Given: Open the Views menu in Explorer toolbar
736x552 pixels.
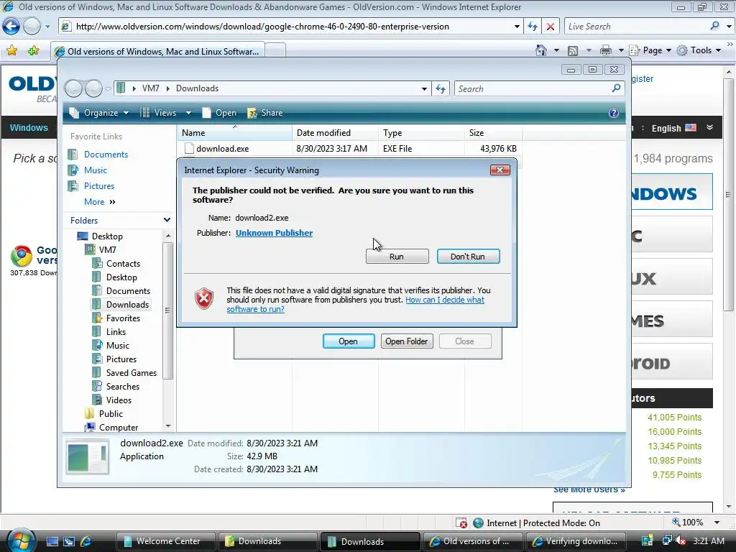Looking at the screenshot, I should (x=159, y=113).
